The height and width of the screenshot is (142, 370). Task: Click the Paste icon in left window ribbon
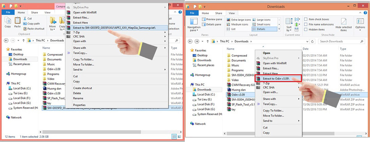coord(18,21)
